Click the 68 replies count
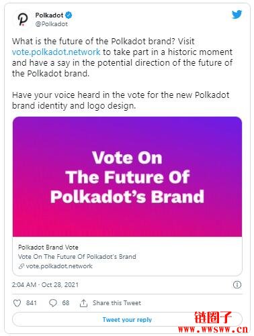This screenshot has width=254, height=336. point(66,303)
